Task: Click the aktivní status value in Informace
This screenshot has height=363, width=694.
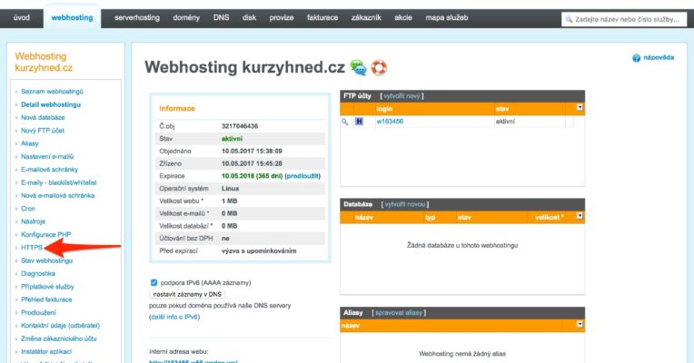Action: 232,139
